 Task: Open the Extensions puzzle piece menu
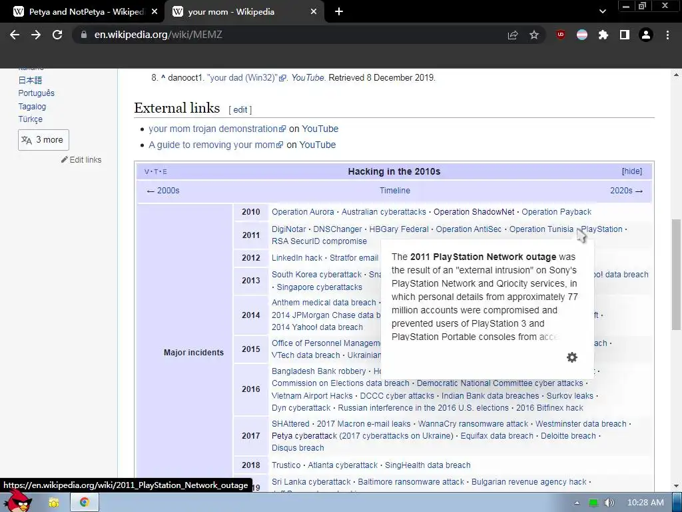[x=603, y=35]
